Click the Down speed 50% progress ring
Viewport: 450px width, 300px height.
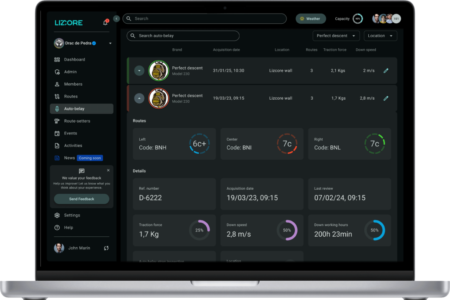point(287,230)
